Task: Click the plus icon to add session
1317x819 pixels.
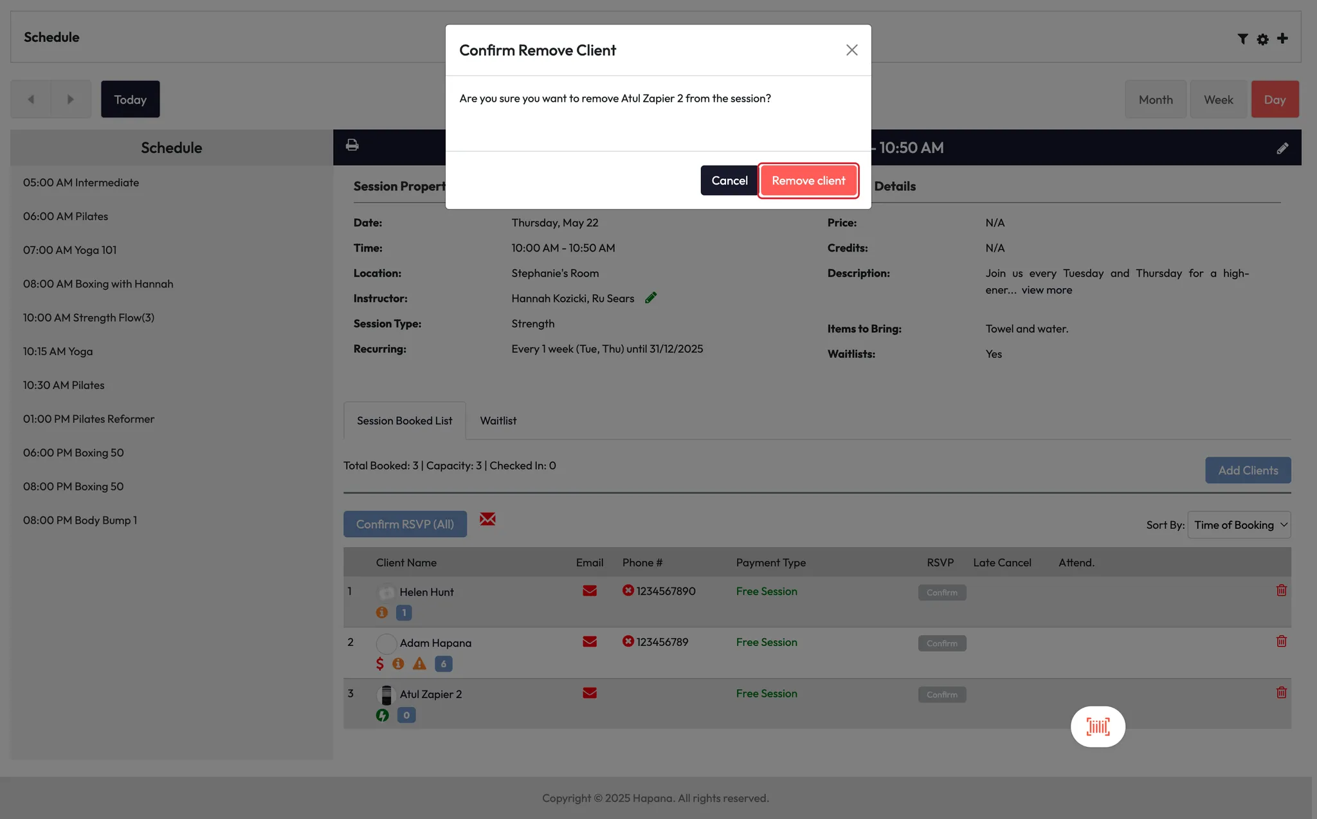Action: pos(1282,39)
